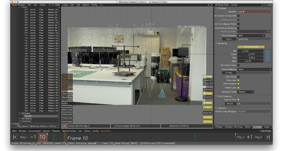Toggle Point Defaults option
The height and width of the screenshot is (151, 283).
[67, 89]
